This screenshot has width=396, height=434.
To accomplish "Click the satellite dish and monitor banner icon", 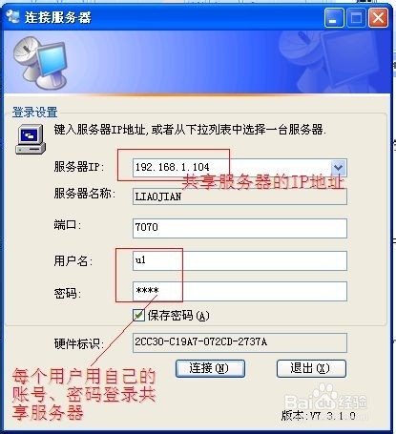I will pos(40,63).
